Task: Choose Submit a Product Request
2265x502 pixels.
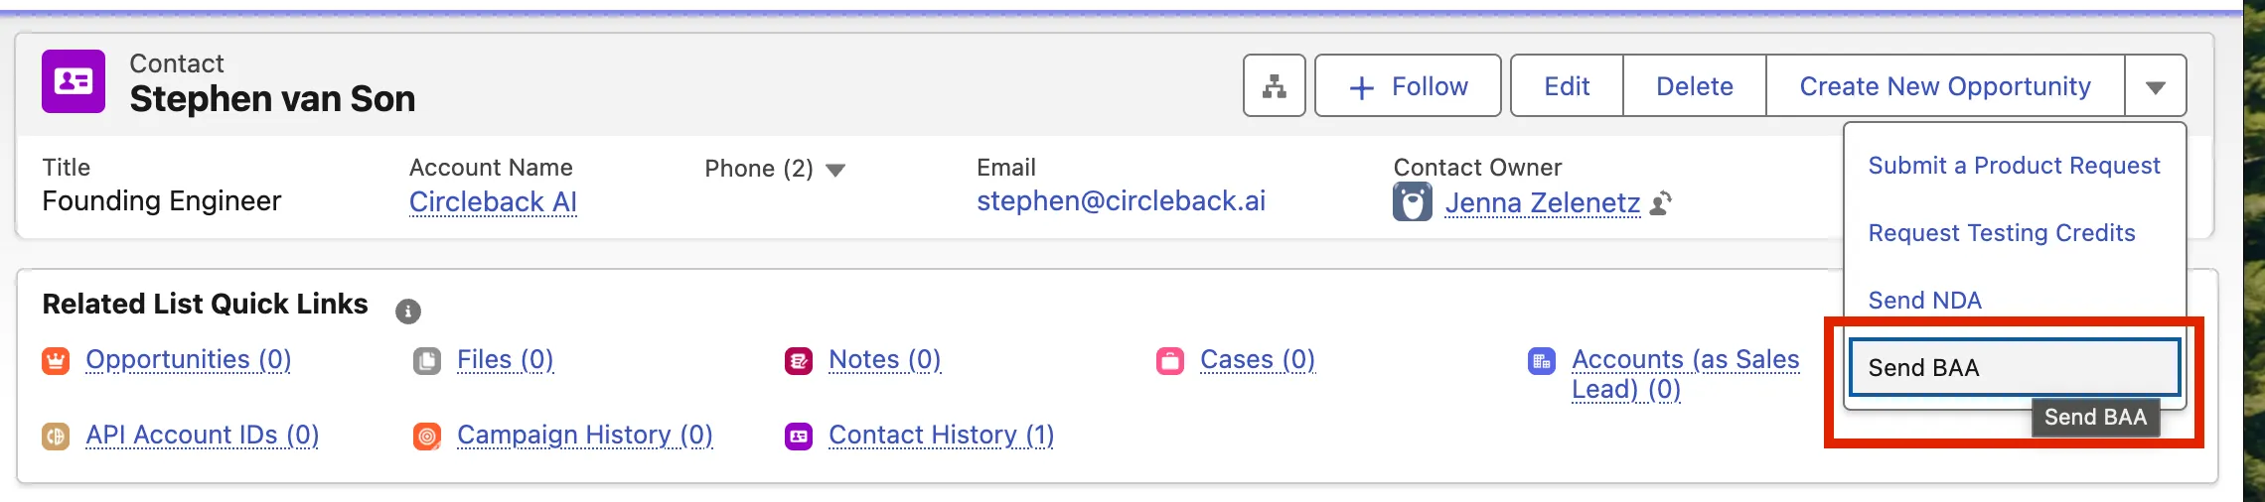Action: point(2014,166)
